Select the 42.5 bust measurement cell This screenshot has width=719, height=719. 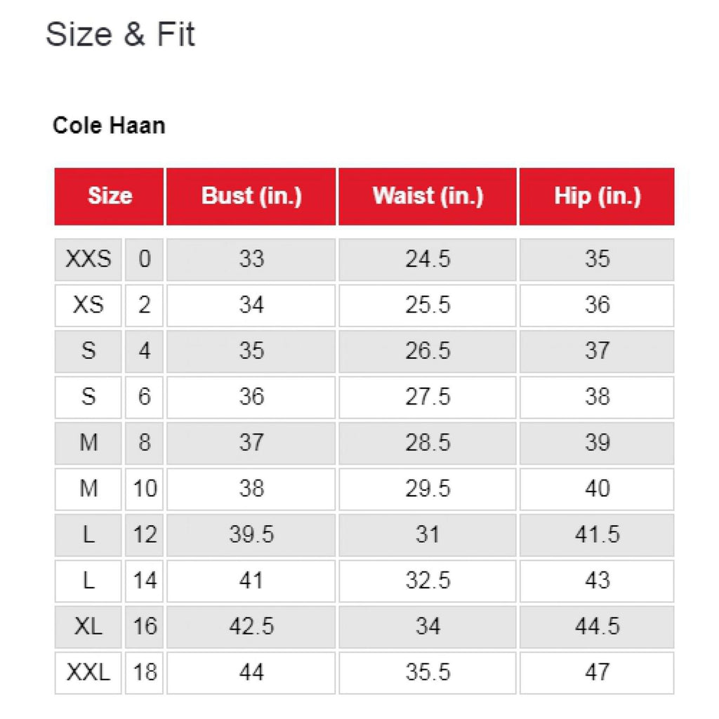point(251,626)
